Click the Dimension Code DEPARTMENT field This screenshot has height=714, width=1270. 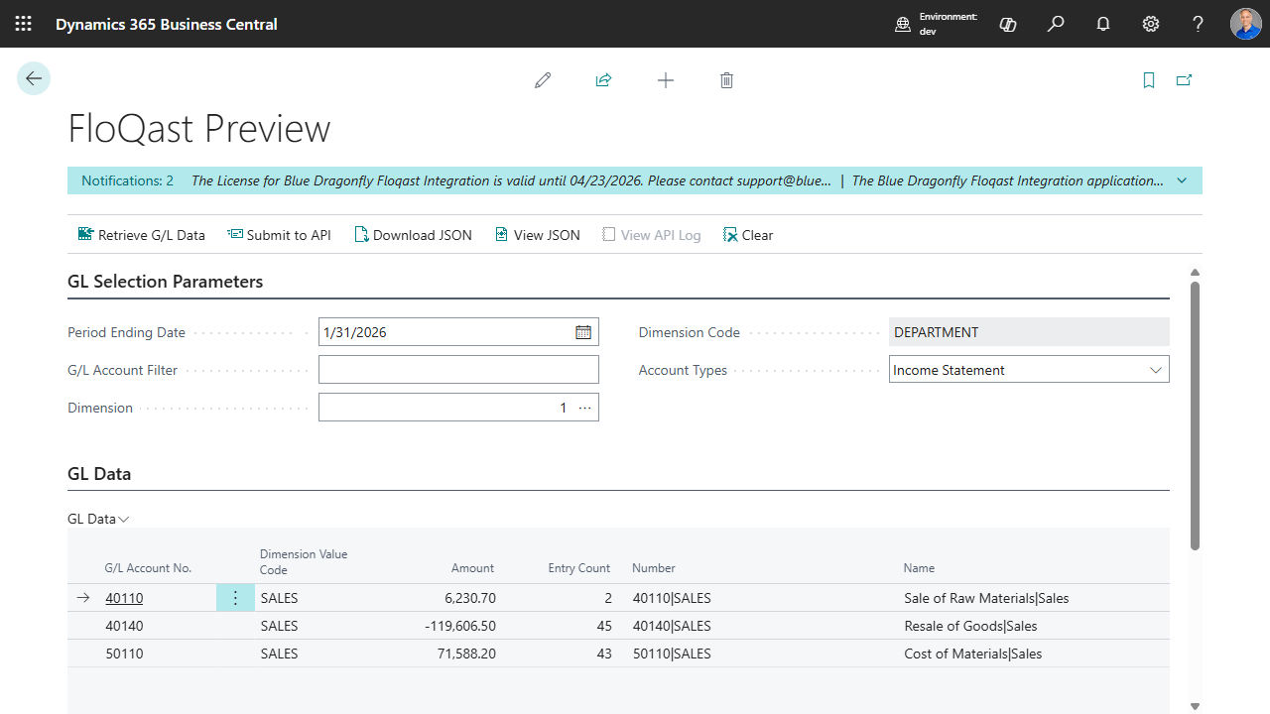coord(1029,332)
